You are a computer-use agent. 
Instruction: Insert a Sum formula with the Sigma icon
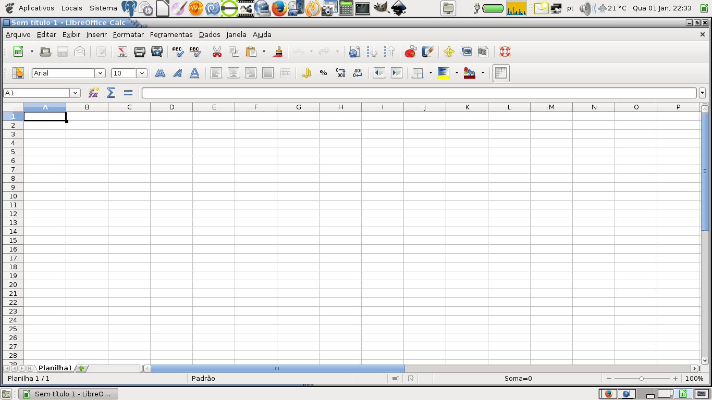111,93
